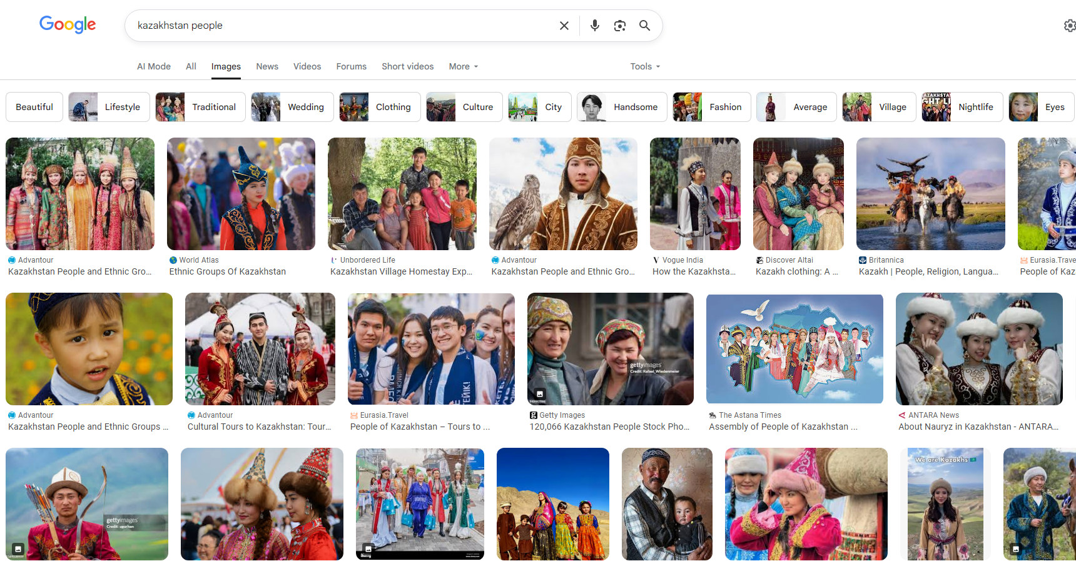
Task: Open Assembly of People of Kazakhstan link
Action: coord(783,427)
